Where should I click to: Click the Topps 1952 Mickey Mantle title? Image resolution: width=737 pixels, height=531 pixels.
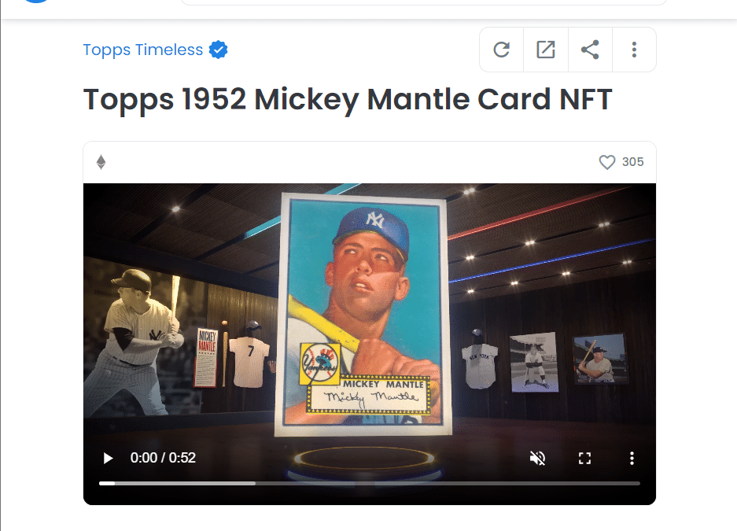click(348, 100)
